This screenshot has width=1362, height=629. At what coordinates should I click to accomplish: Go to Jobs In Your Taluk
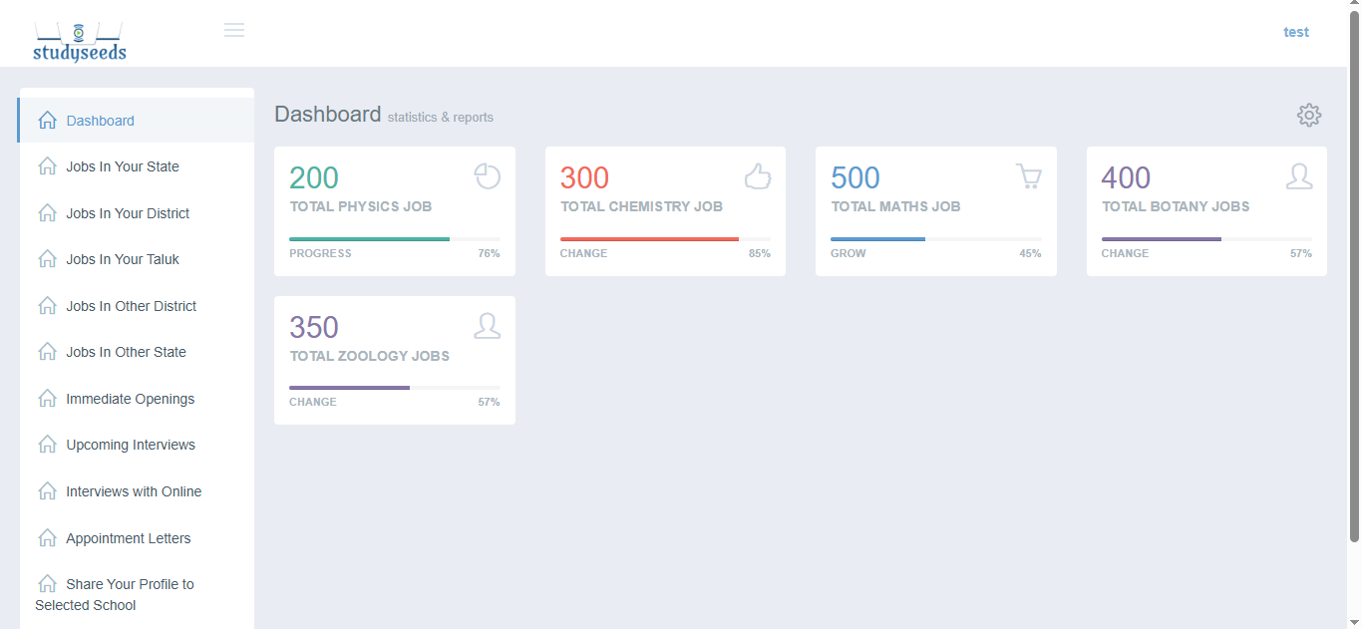tap(123, 259)
